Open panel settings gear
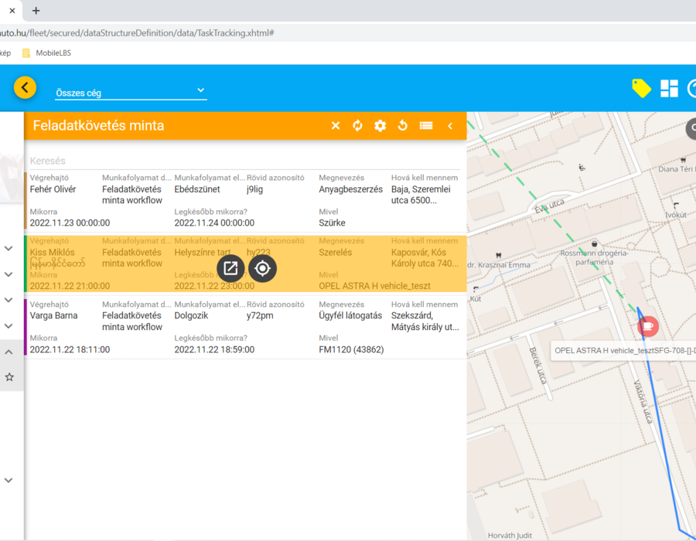 380,126
